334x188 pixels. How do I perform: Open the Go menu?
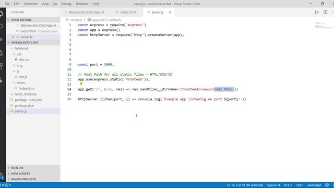[55, 4]
